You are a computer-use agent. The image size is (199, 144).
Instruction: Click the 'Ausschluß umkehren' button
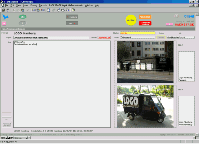7,125
